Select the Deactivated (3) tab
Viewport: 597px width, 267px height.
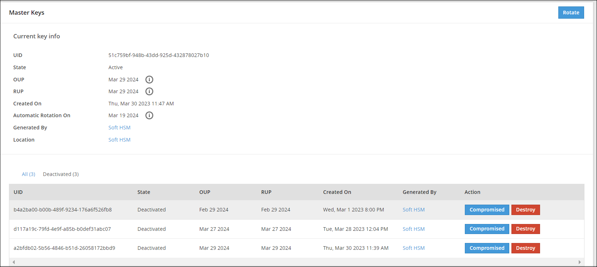[61, 174]
